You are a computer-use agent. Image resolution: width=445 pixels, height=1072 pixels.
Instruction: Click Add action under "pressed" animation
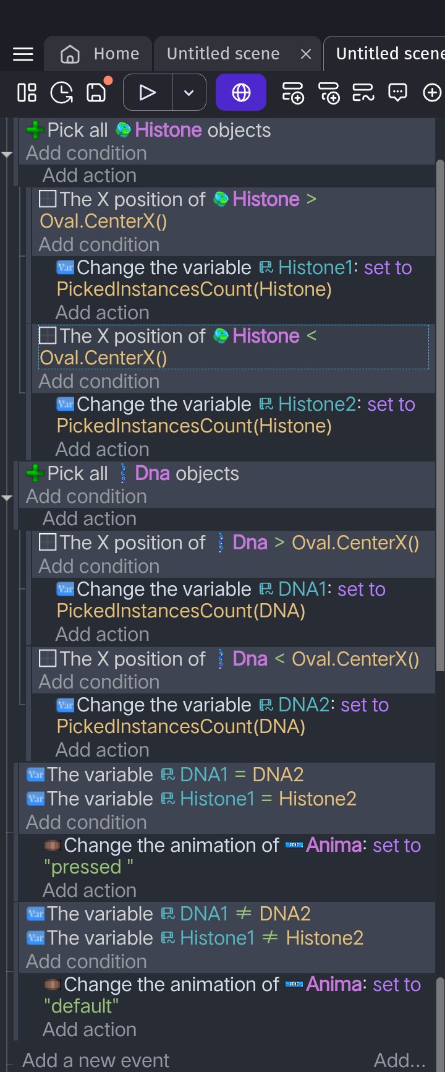coord(90,890)
